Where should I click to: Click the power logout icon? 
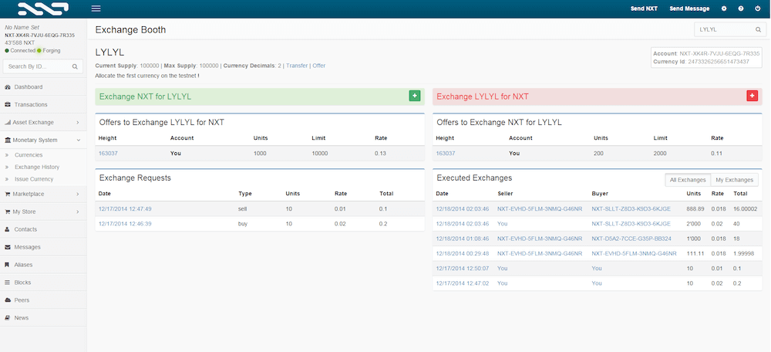click(758, 8)
